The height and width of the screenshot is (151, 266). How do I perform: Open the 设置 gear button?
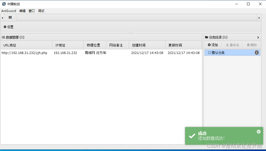[9, 27]
